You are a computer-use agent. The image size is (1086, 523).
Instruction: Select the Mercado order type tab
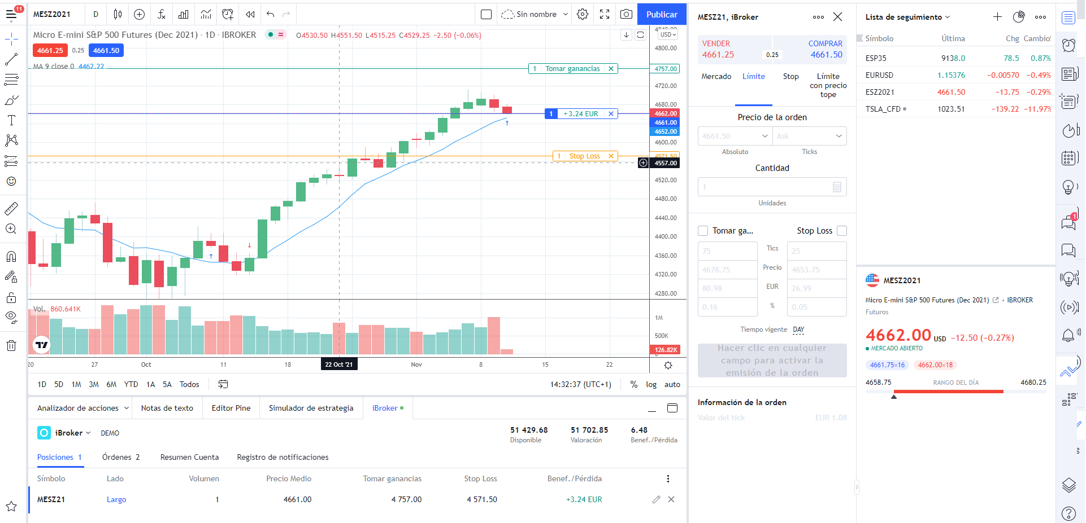click(716, 76)
